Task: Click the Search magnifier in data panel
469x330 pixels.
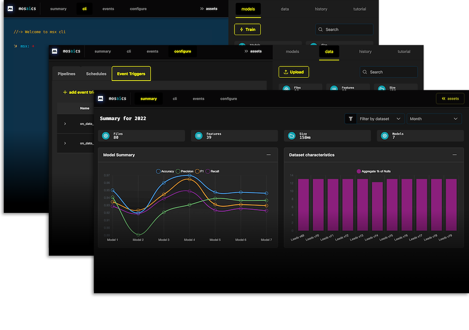Action: coord(364,72)
